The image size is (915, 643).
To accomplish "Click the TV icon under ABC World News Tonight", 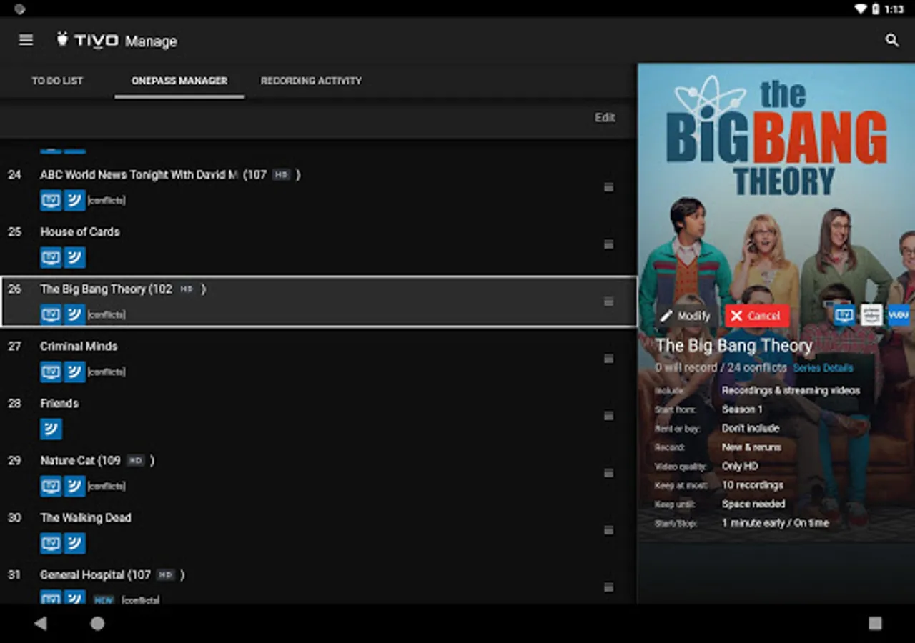I will 51,200.
